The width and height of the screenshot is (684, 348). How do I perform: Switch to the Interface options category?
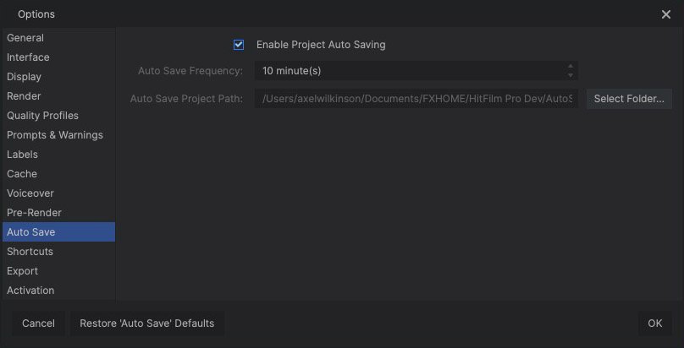pos(28,57)
